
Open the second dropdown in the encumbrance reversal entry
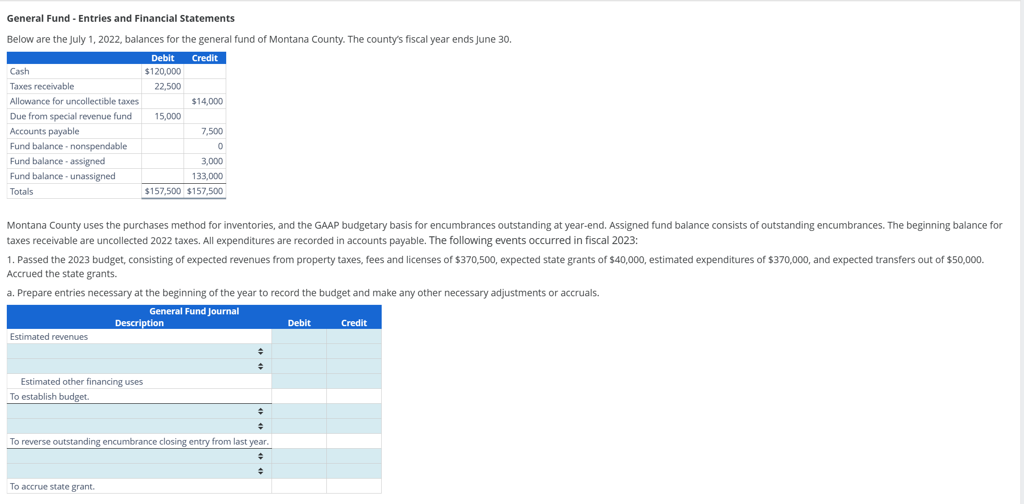pos(139,426)
